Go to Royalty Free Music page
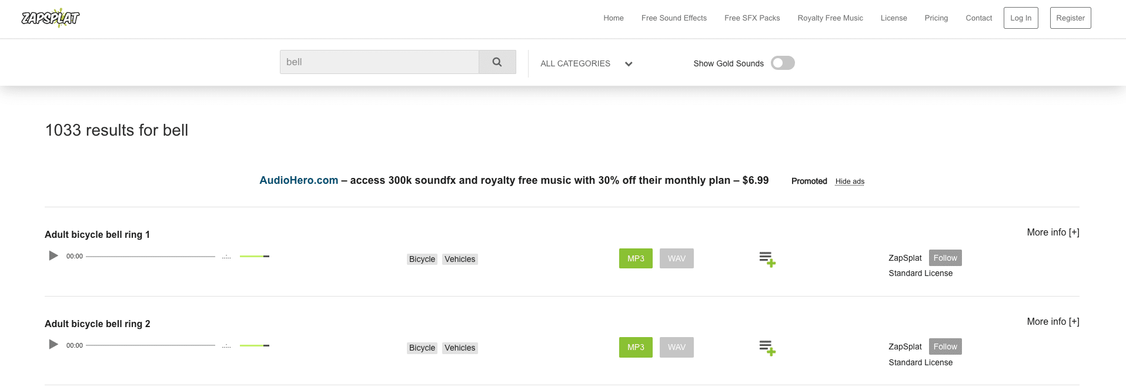This screenshot has width=1126, height=387. pos(830,18)
